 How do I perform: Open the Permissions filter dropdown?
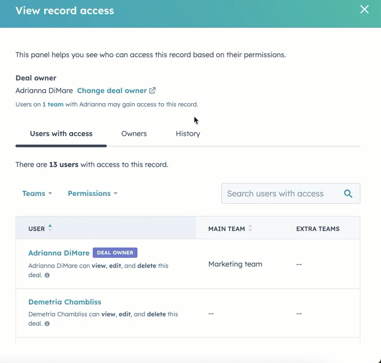coord(93,193)
